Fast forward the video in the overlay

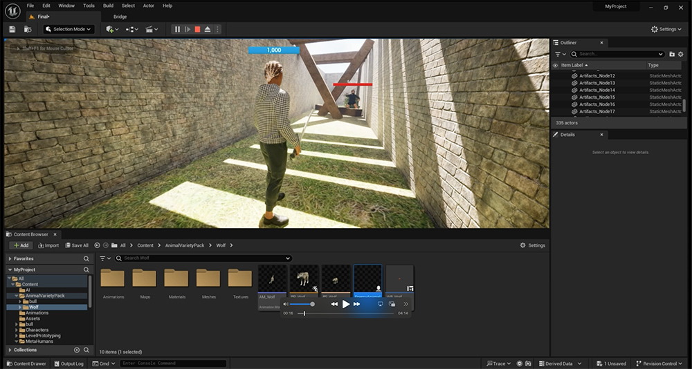coord(357,304)
